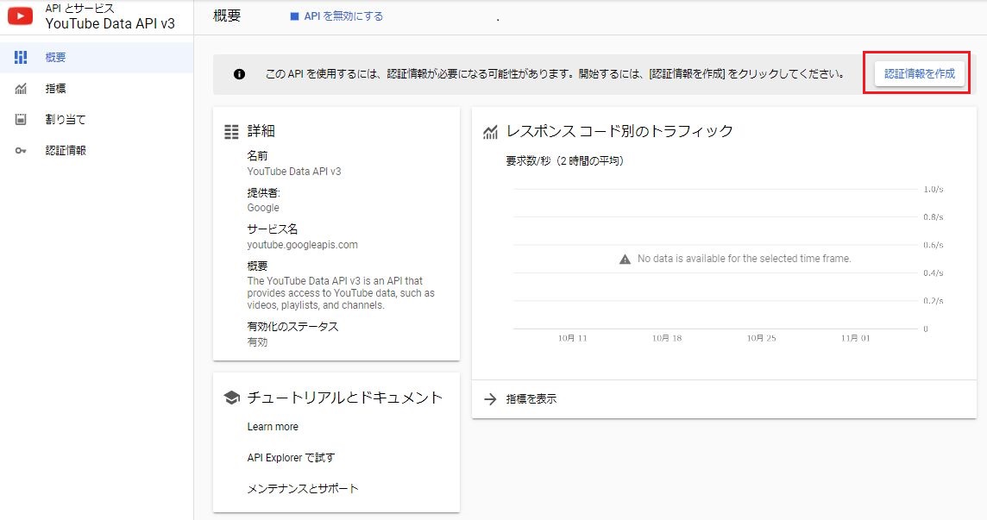Click the info icon in the notice banner
987x520 pixels.
(x=239, y=73)
